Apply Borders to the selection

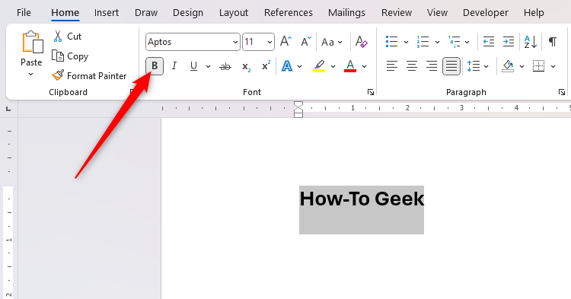point(538,66)
